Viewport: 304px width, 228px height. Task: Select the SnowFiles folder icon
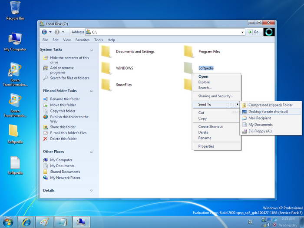(106, 85)
